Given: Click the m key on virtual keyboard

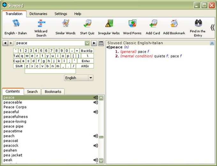Looking at the screenshot, I should (58, 66).
